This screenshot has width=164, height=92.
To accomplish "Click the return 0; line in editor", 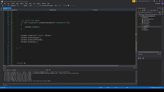I will click(21, 63).
